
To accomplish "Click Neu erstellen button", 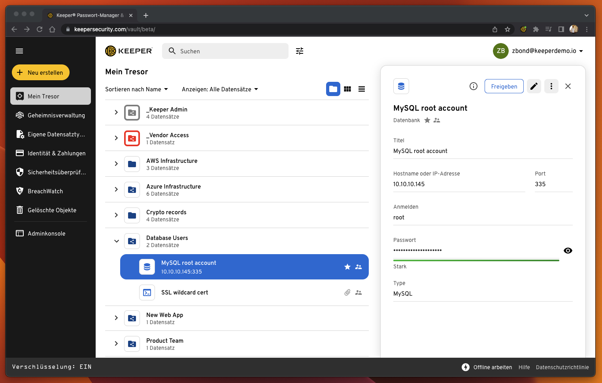I will (41, 72).
